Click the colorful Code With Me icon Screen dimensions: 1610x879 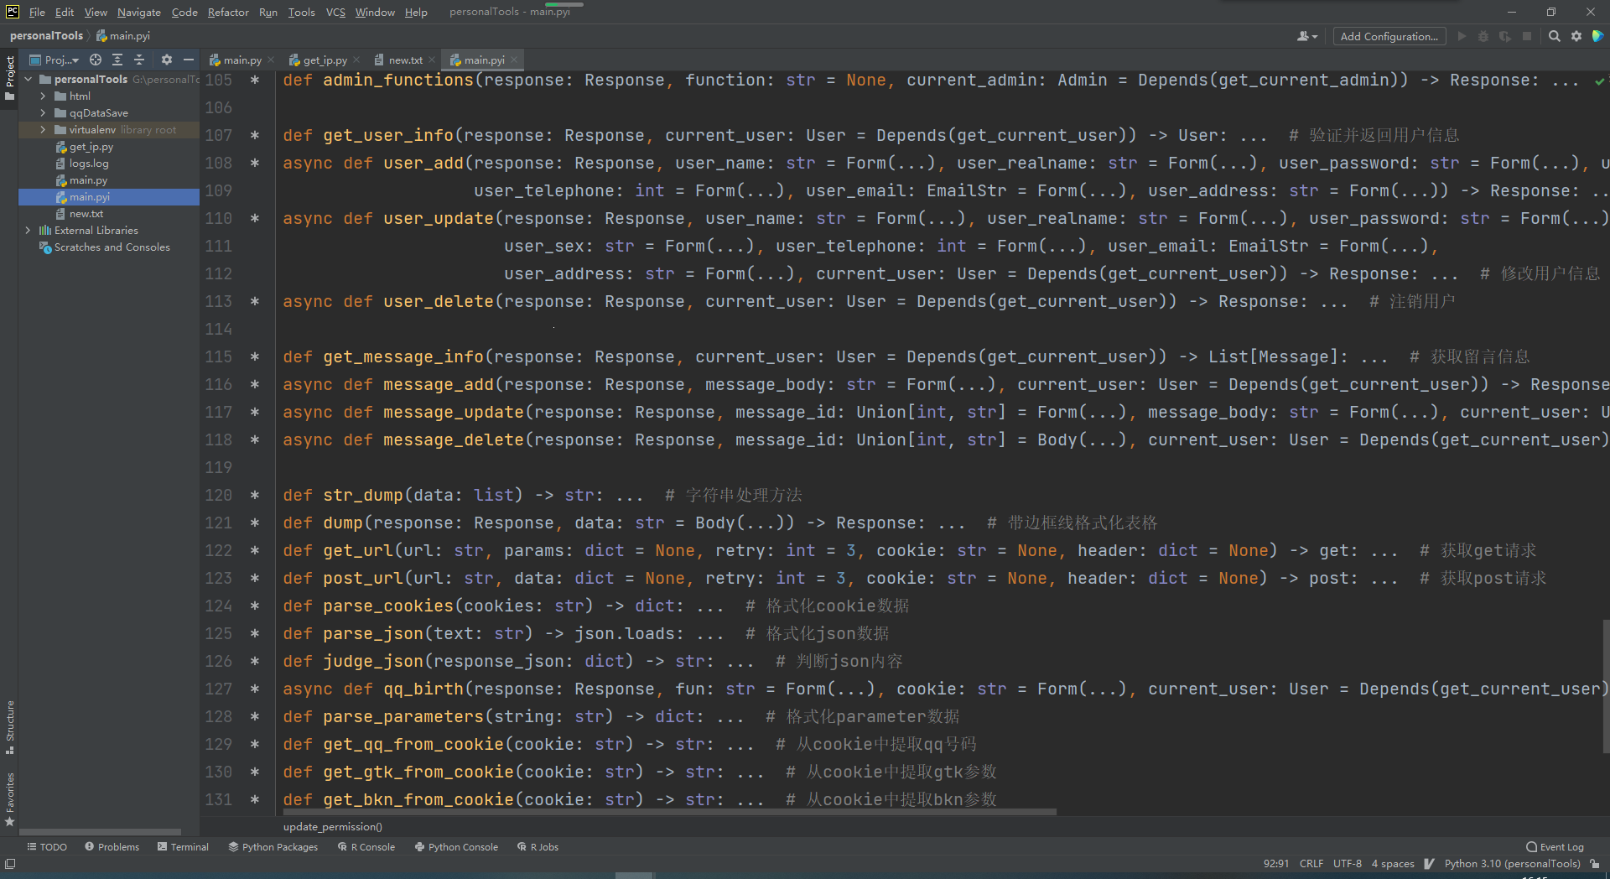click(1597, 36)
